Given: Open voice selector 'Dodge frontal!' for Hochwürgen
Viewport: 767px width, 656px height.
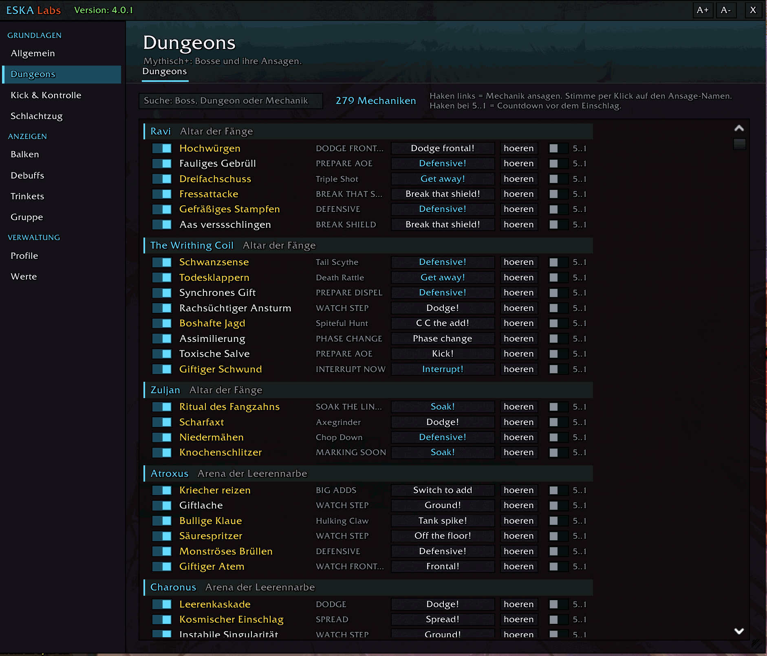Looking at the screenshot, I should coord(443,148).
